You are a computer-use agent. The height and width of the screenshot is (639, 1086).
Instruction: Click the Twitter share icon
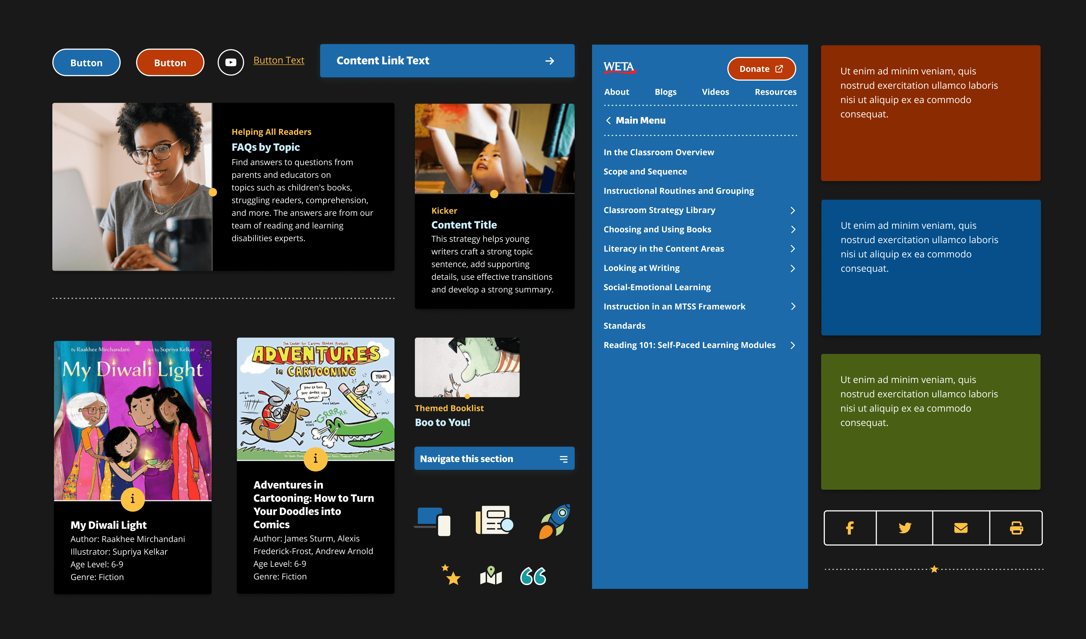(904, 528)
